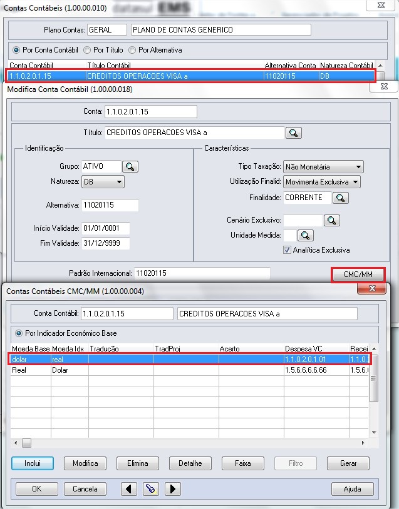Confirm with the OK button

(x=37, y=489)
